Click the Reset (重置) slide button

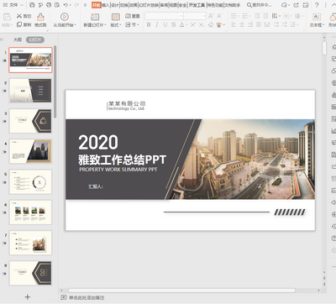(x=132, y=16)
